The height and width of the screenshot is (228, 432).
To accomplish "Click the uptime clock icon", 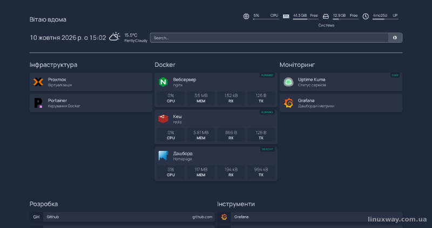I will coord(366,17).
